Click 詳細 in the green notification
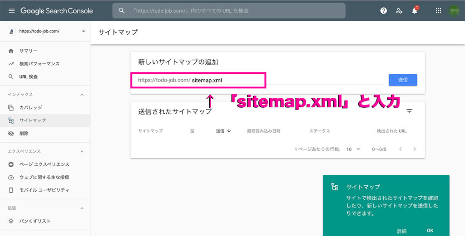Image resolution: width=465 pixels, height=236 pixels. point(401,231)
